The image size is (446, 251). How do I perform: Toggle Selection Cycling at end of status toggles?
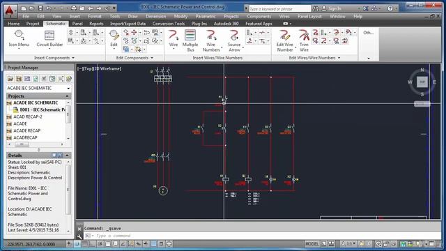coord(169,244)
